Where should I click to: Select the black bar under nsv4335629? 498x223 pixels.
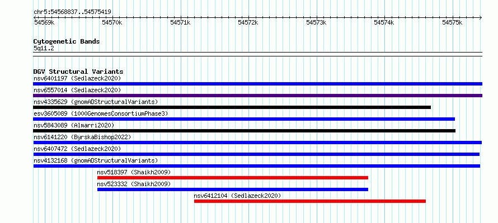coord(232,107)
